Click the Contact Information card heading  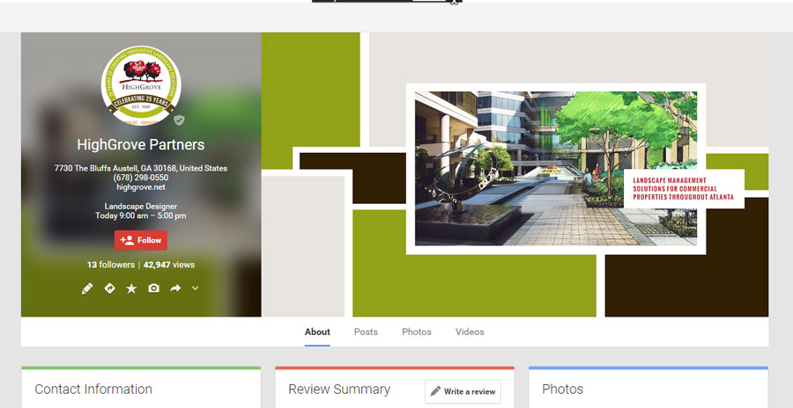tap(93, 390)
